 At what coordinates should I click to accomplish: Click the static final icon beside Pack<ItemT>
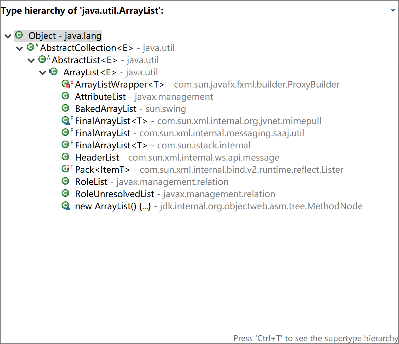tap(65, 169)
